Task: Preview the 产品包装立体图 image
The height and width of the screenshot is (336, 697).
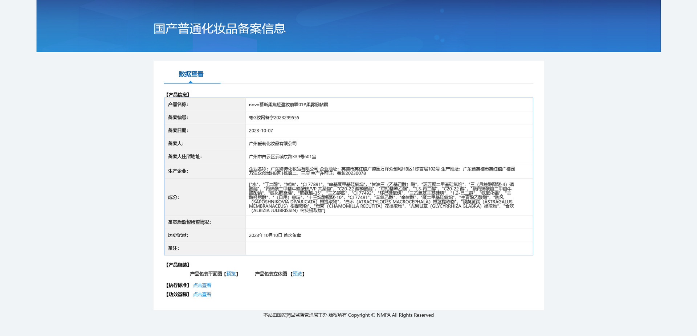Action: coord(297,274)
